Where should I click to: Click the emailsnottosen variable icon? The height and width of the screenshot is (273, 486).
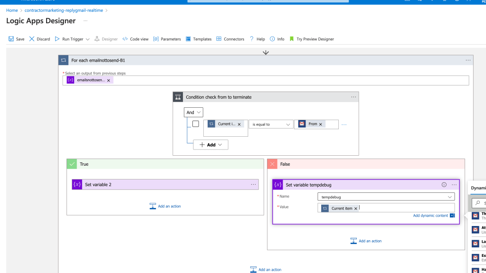pos(70,80)
